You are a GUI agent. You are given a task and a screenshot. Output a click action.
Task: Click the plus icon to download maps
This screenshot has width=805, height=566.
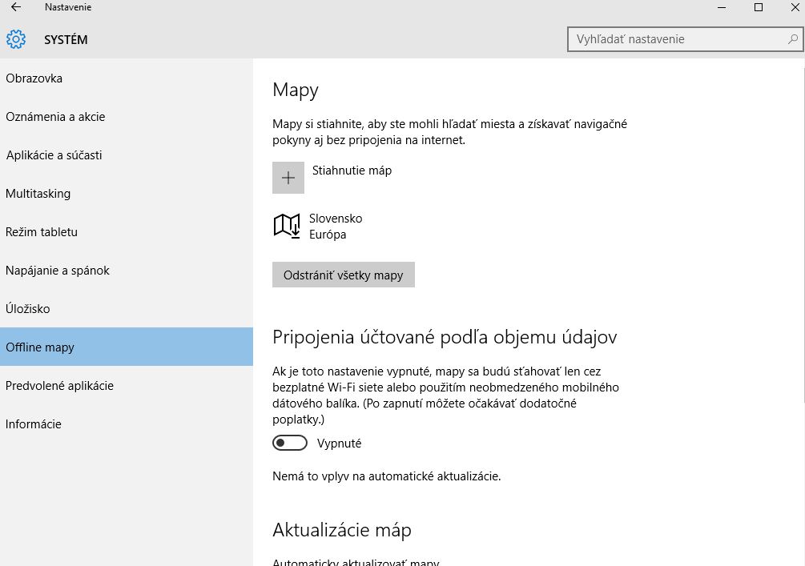(288, 178)
